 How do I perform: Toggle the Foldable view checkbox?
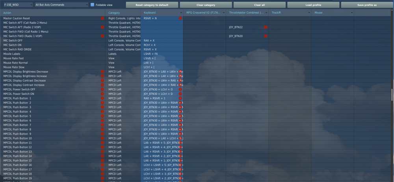pos(92,5)
